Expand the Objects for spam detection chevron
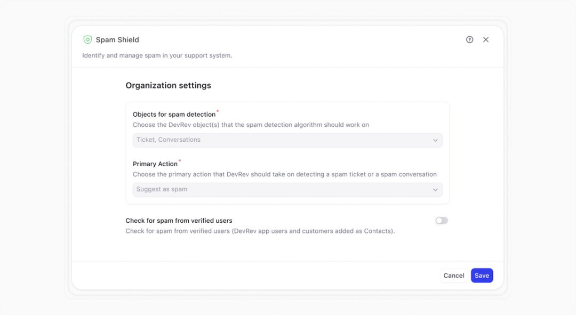 [x=435, y=140]
